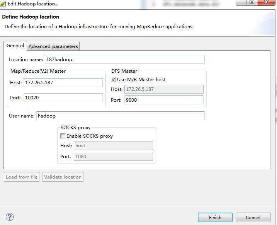The image size is (277, 225).
Task: Click the DFS Master Host field
Action: pyautogui.click(x=164, y=89)
